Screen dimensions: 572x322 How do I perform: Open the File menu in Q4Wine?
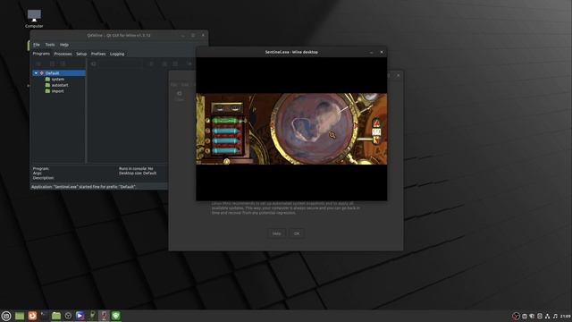coord(37,45)
